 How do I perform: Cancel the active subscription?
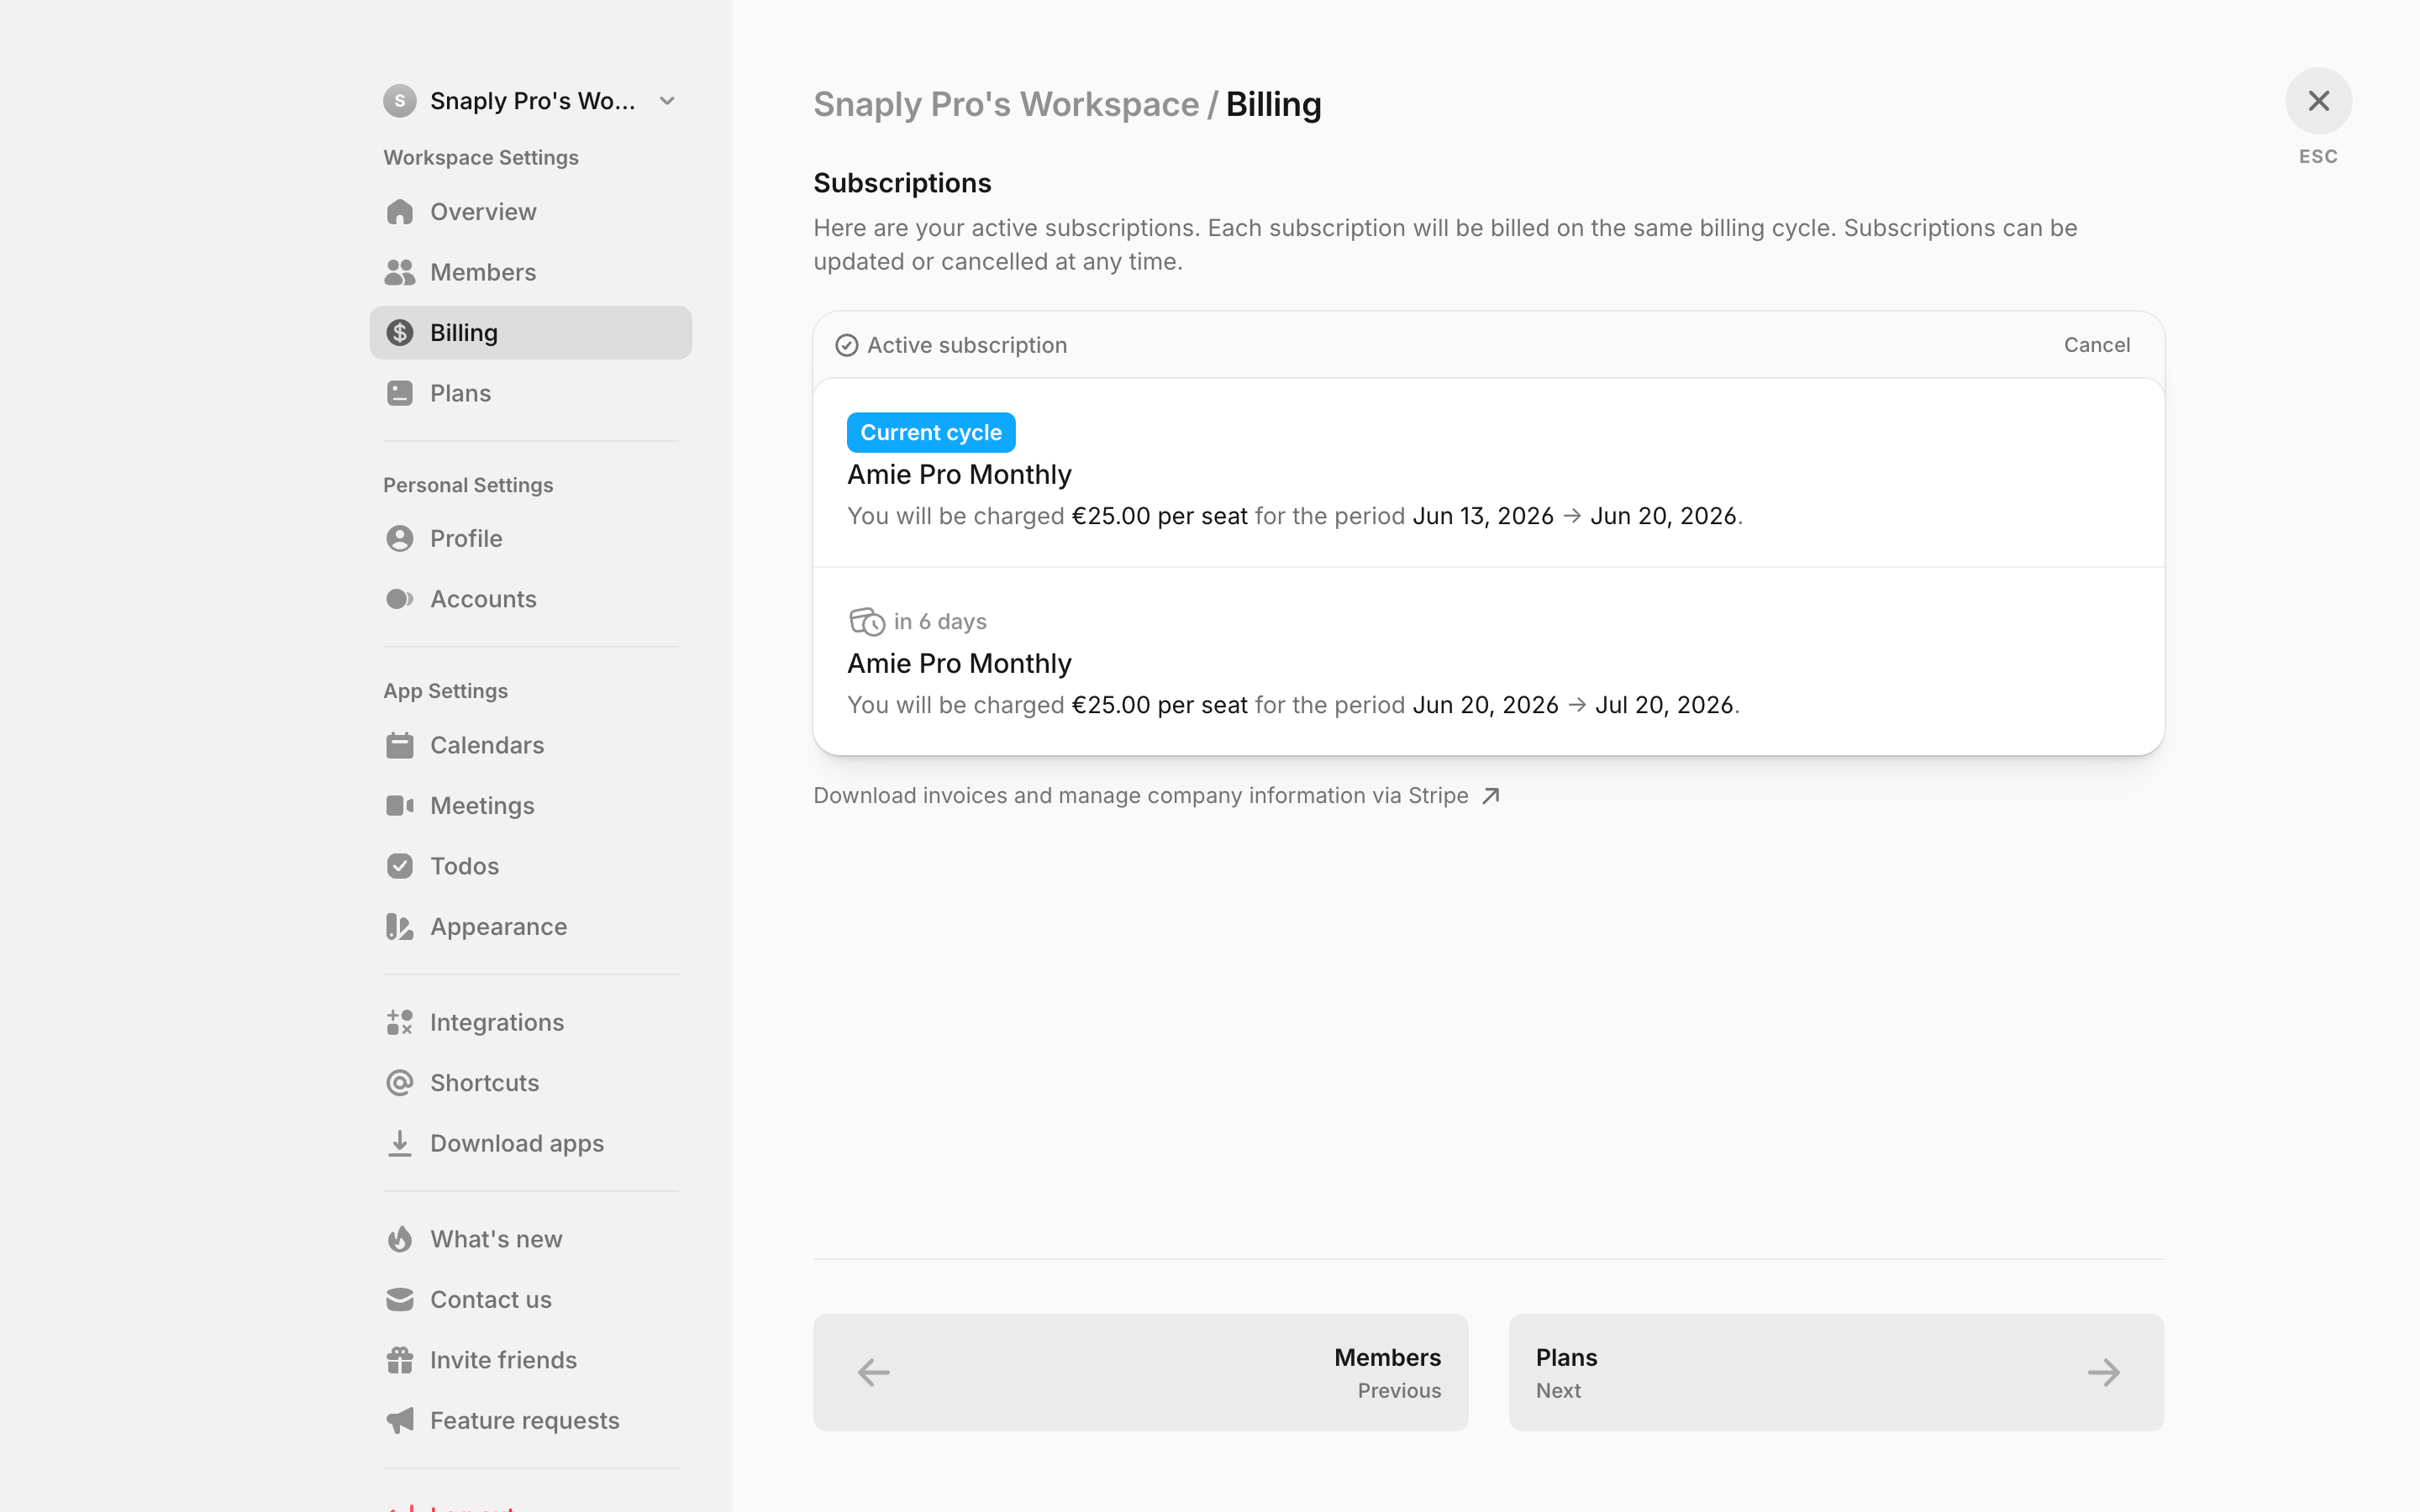[x=2096, y=345]
